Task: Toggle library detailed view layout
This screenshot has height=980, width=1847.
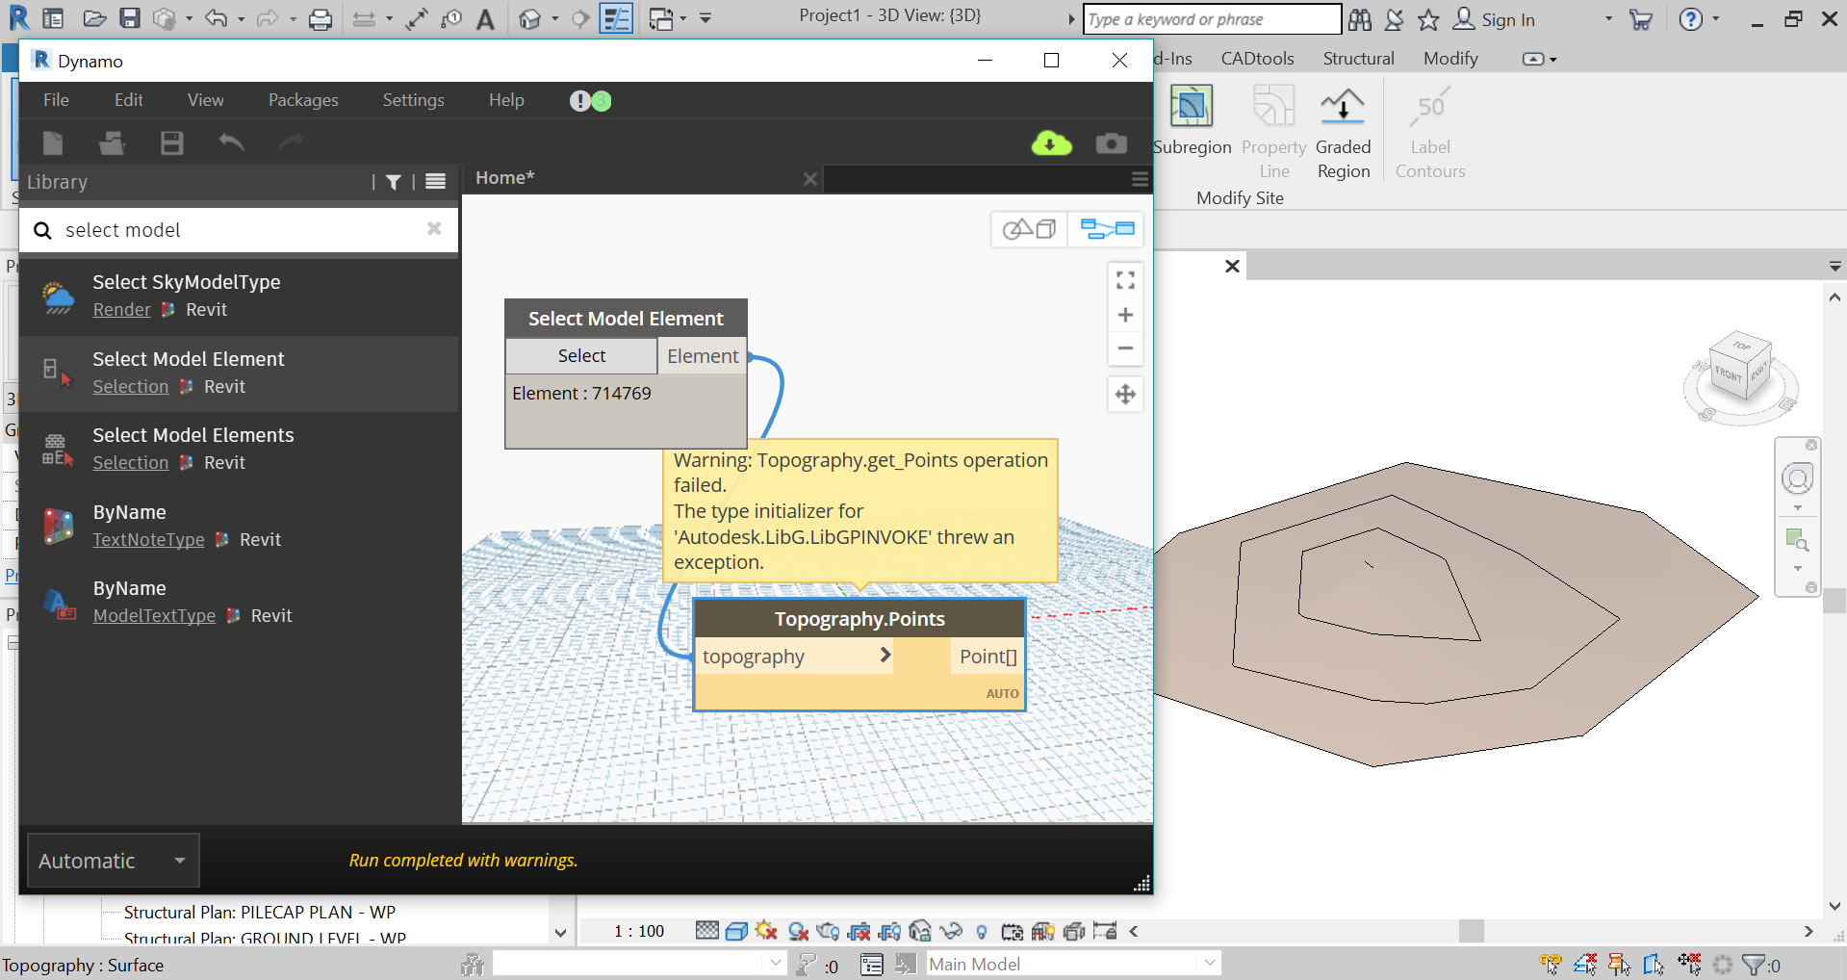Action: [436, 182]
